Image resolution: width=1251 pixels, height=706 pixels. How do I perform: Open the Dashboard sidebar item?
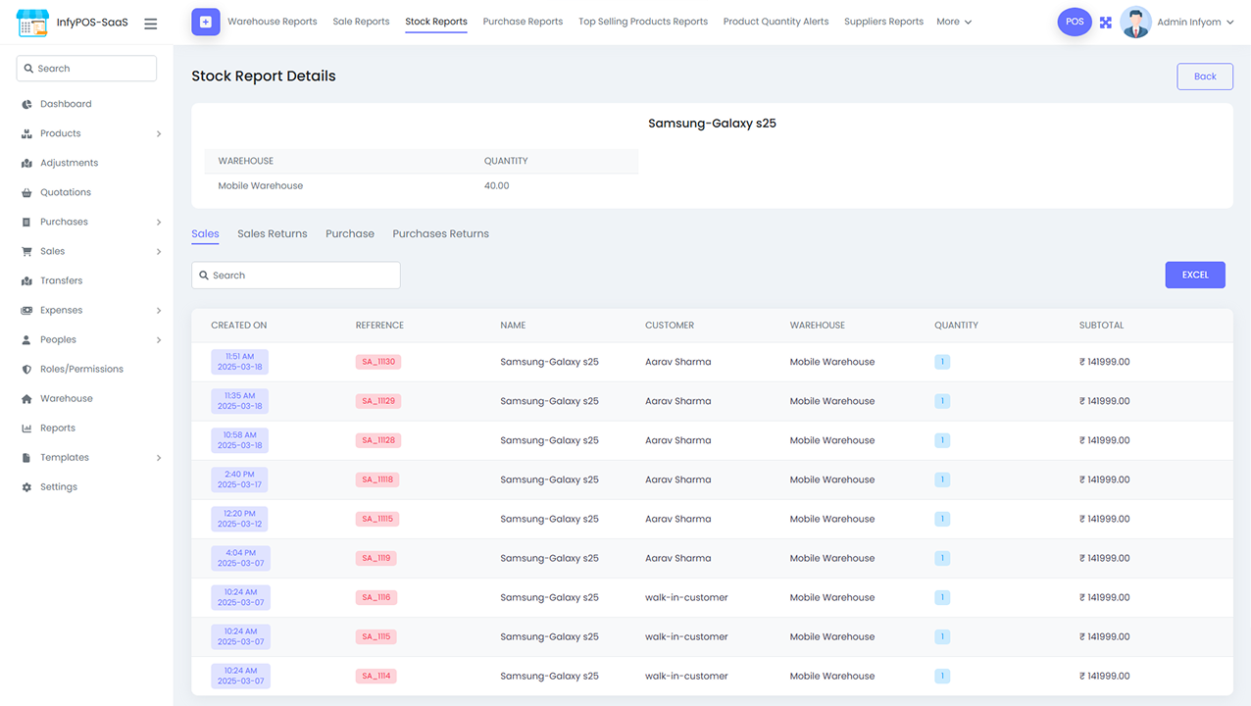tap(64, 103)
